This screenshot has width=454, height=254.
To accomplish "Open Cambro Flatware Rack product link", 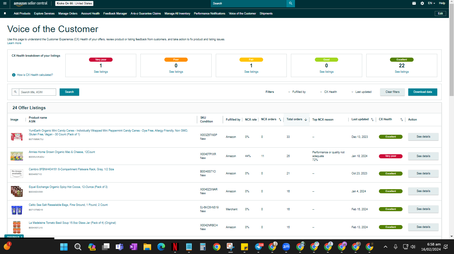I will pos(71,169).
